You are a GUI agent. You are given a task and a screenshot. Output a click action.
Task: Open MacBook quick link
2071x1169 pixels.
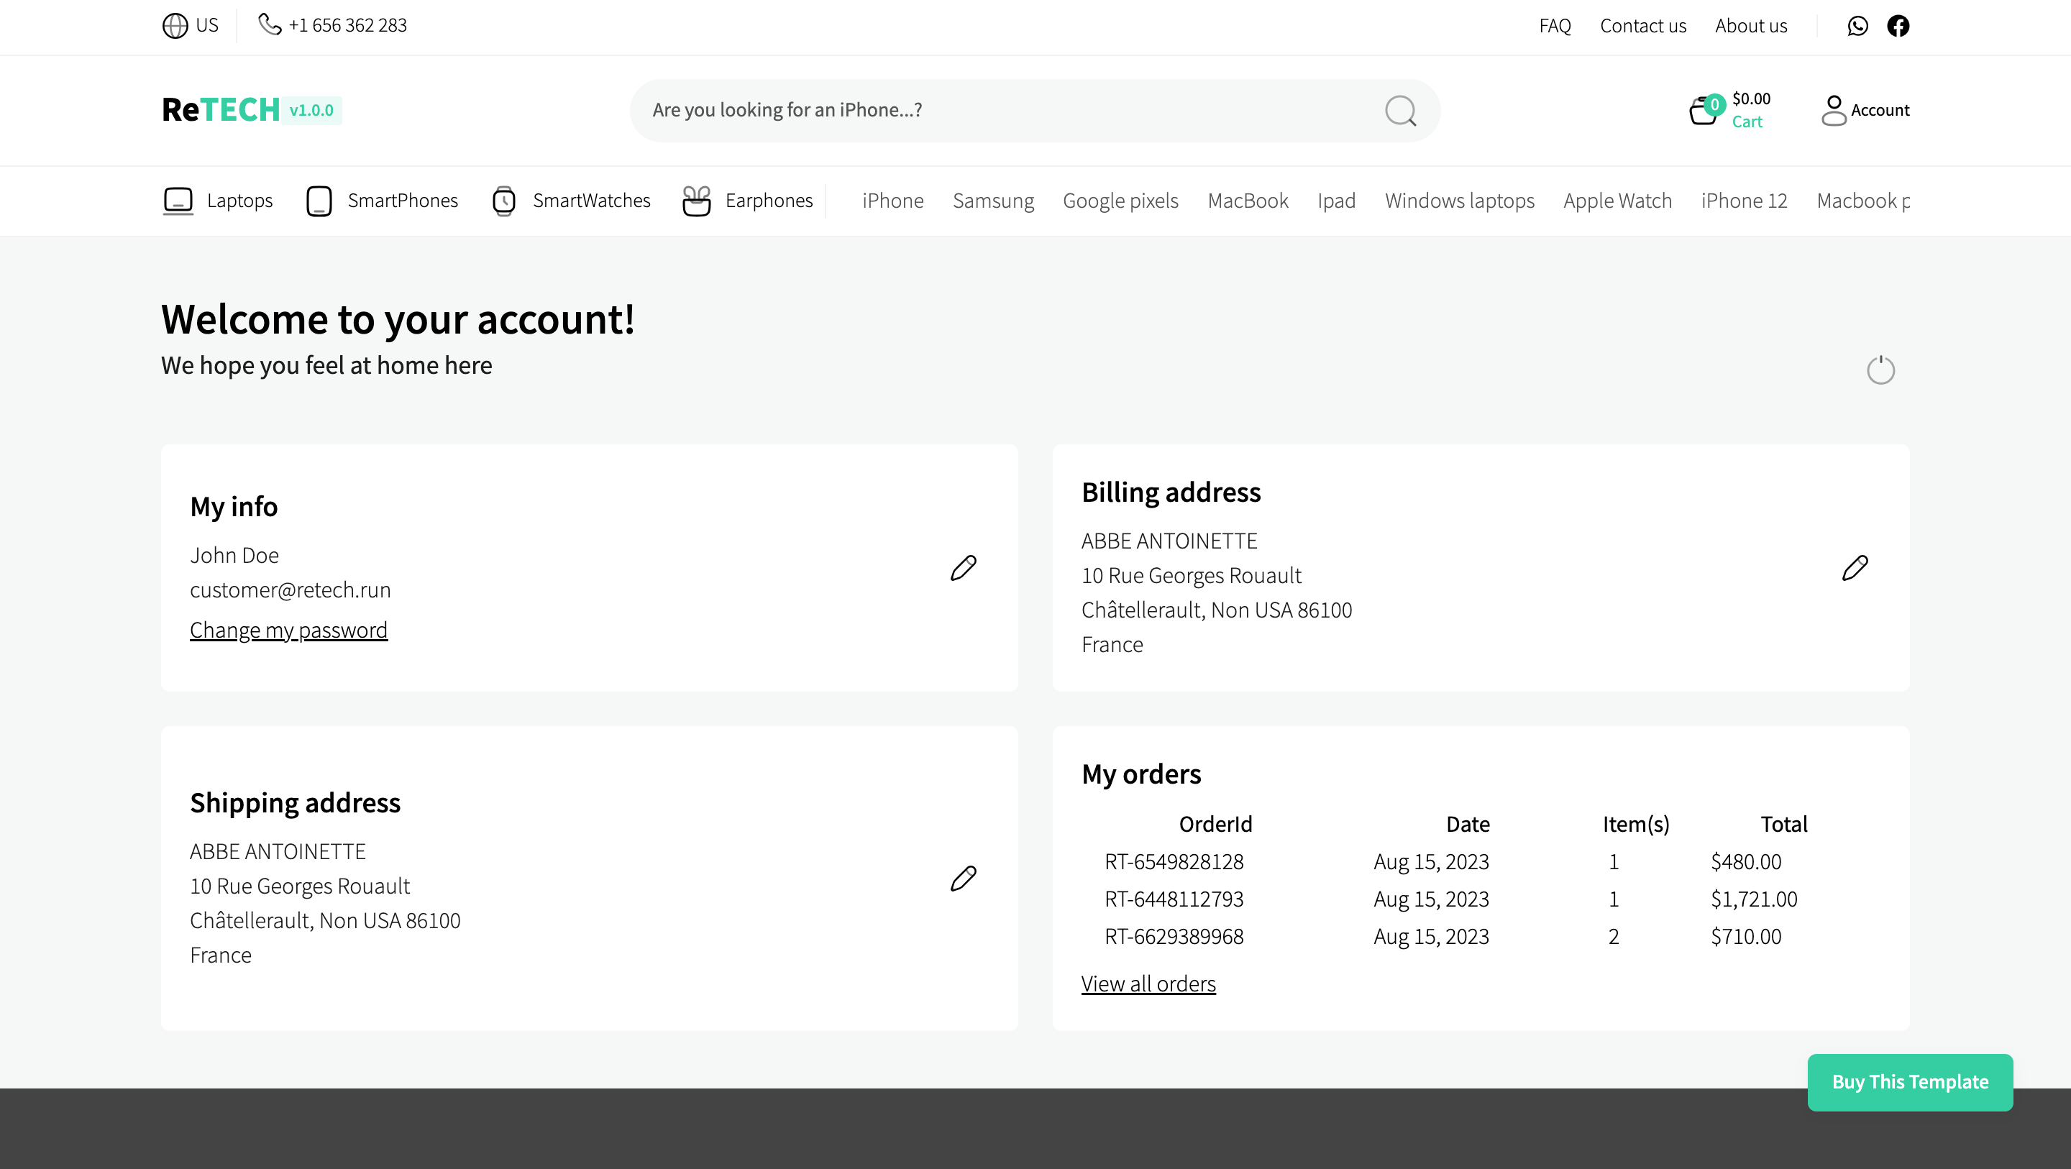(1248, 201)
